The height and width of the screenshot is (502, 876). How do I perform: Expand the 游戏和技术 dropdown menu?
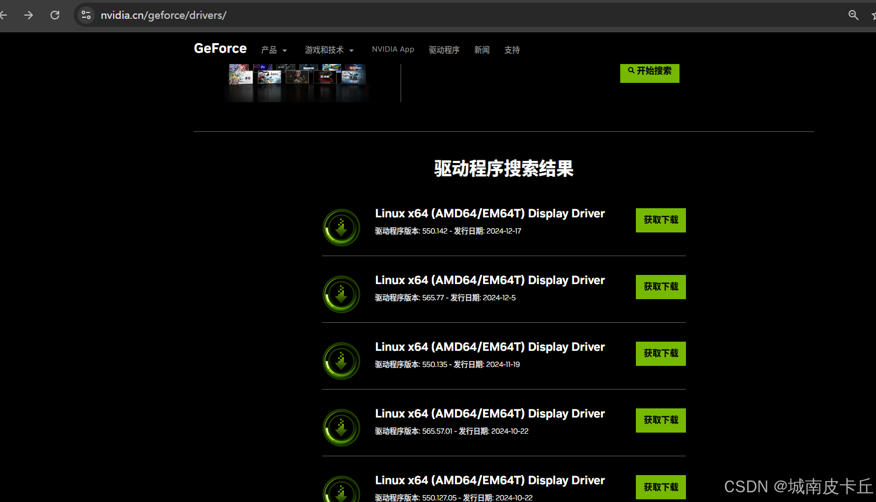[330, 50]
